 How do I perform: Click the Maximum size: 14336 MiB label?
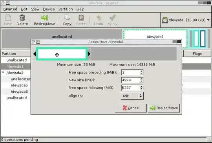pyautogui.click(x=132, y=64)
